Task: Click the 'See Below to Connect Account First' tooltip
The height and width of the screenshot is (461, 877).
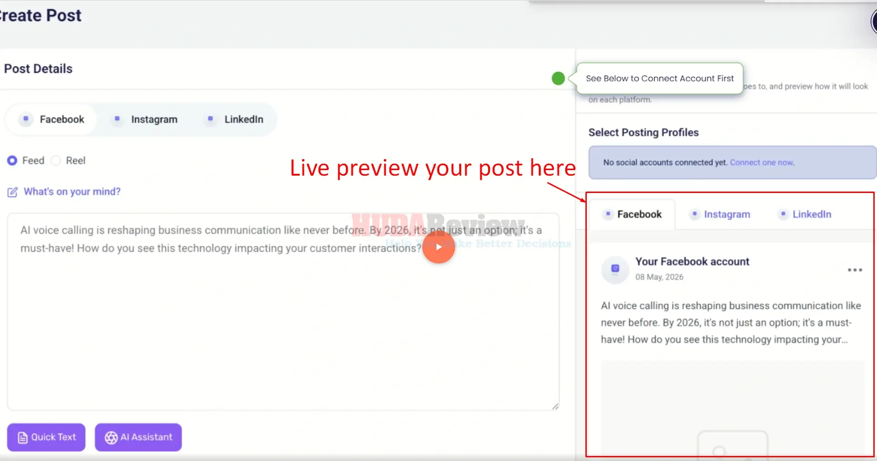Action: 659,78
